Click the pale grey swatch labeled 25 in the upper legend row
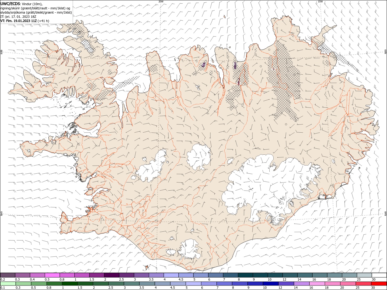The width and height of the screenshot is (387, 290). [x=364, y=275]
